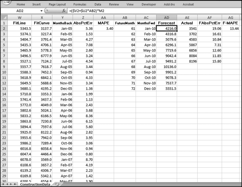Viewport: 242px width, 187px height.
Task: Expand the Name Box dropdown arrow
Action: (x=42, y=11)
